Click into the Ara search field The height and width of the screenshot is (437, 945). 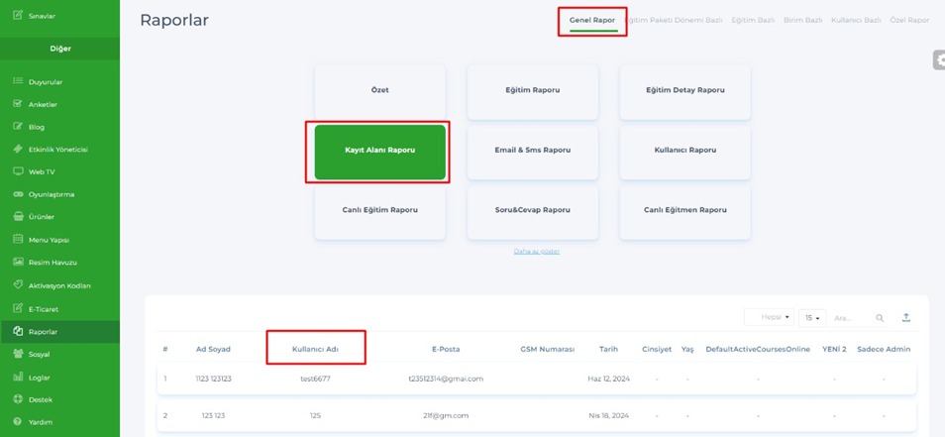[x=850, y=318]
